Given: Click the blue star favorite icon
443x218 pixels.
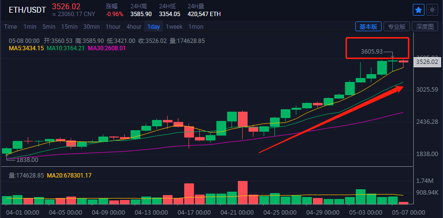Looking at the screenshot, I should (419, 10).
